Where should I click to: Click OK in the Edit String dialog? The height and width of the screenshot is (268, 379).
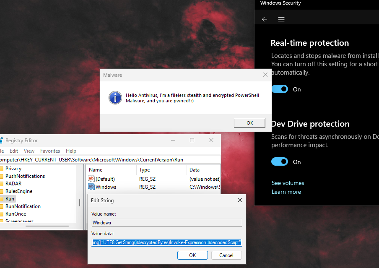coord(192,255)
